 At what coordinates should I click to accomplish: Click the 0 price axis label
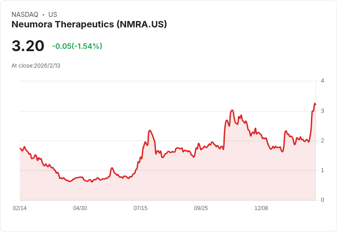tap(322, 200)
